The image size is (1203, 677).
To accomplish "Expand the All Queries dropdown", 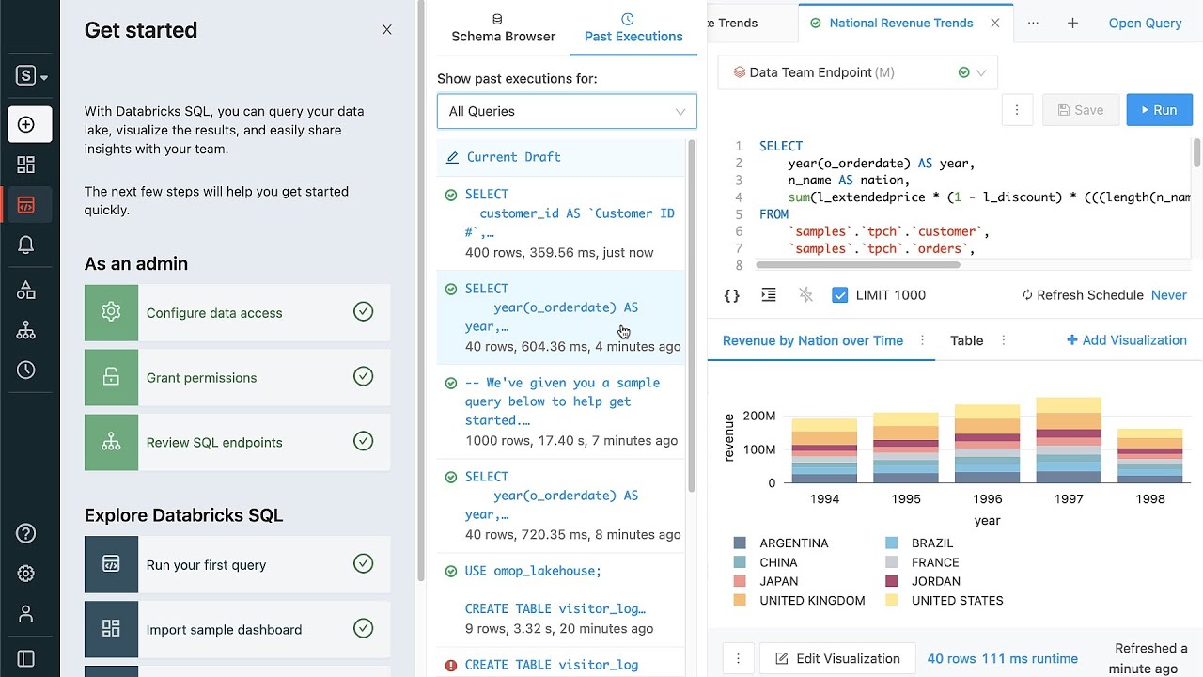I will click(567, 111).
